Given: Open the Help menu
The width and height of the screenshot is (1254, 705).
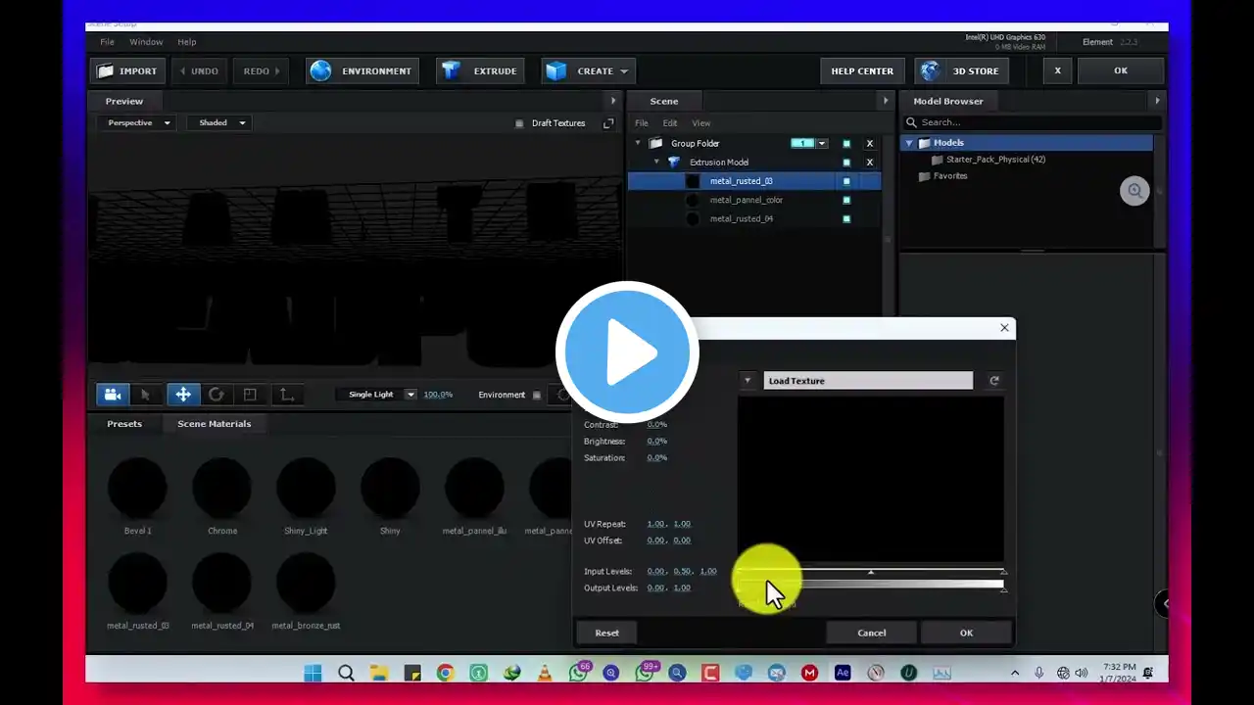Looking at the screenshot, I should 186,42.
